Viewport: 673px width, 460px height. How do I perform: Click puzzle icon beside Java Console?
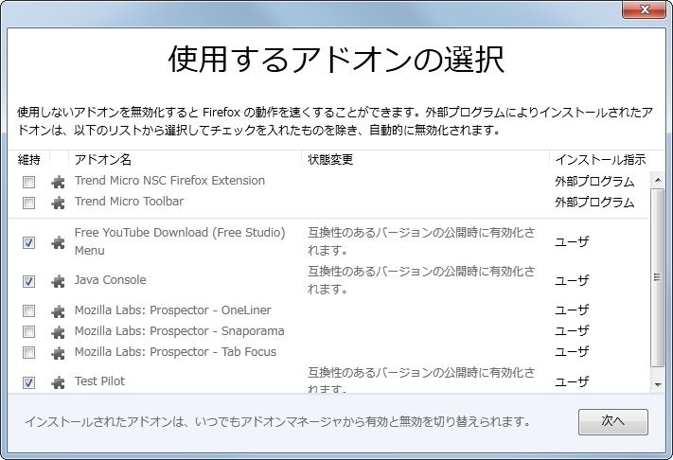click(x=58, y=281)
